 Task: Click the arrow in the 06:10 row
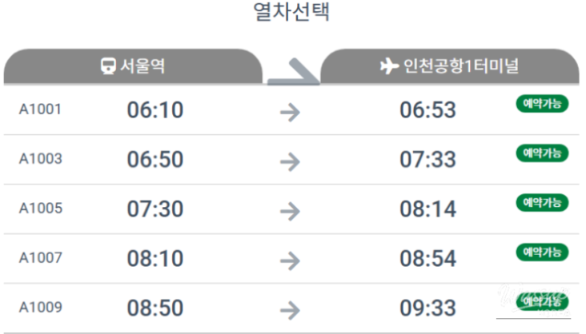tap(291, 110)
